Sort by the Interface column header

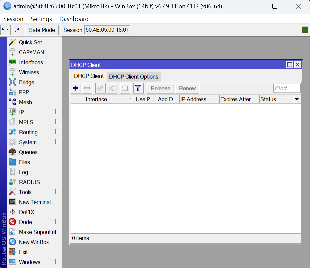110,99
